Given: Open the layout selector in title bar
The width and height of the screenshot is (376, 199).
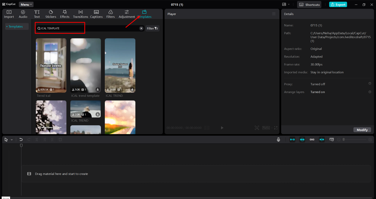Looking at the screenshot, I should click(286, 4).
